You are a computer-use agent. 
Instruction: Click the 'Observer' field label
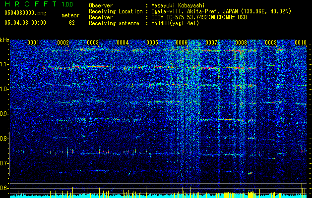click(x=101, y=6)
